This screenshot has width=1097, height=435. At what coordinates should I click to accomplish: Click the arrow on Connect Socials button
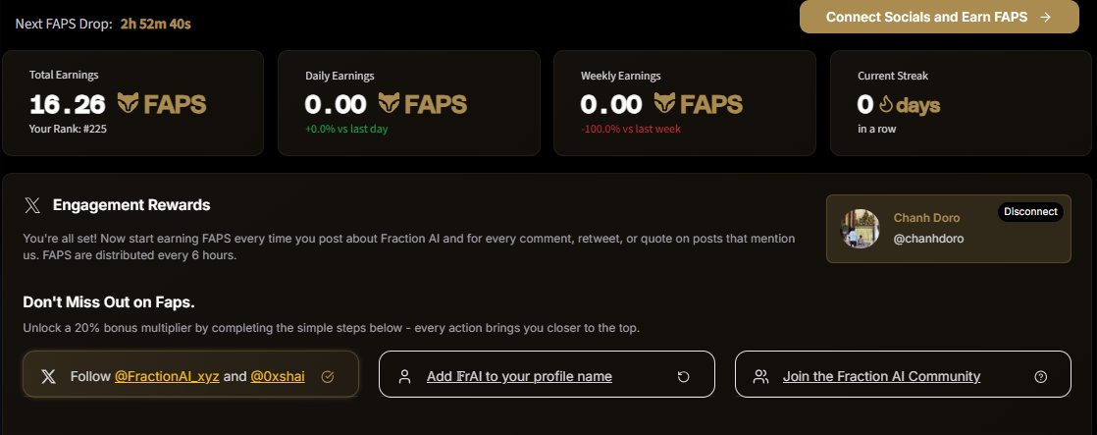point(1045,17)
